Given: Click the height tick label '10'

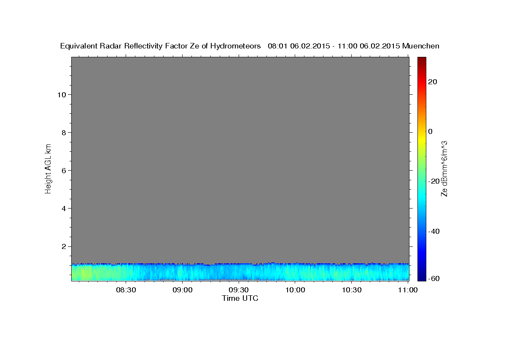Looking at the screenshot, I should coord(62,95).
